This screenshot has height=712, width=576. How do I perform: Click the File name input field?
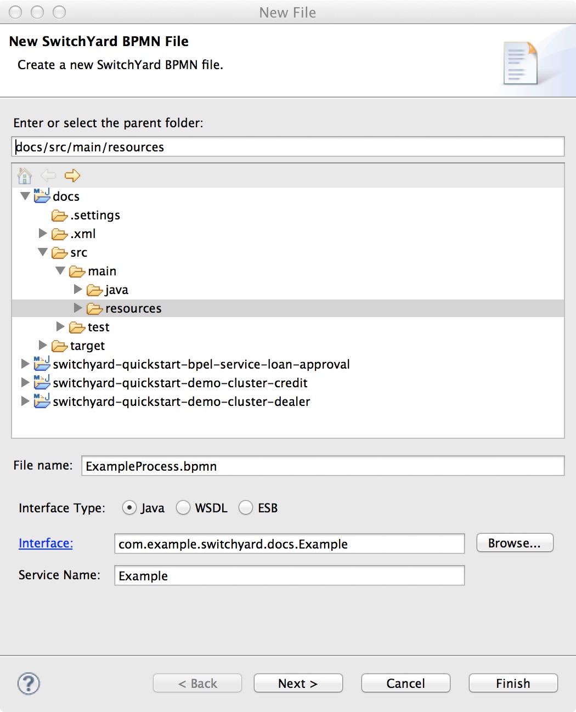click(323, 466)
